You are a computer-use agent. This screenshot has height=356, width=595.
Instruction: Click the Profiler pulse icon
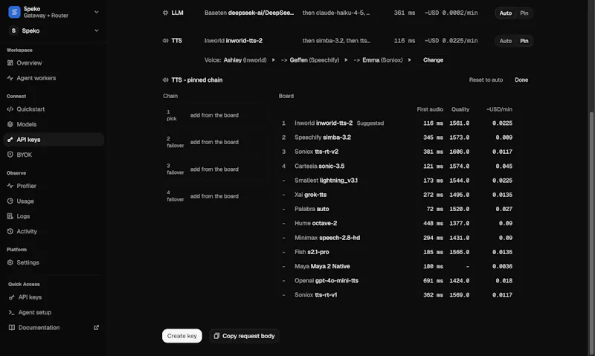click(x=10, y=186)
